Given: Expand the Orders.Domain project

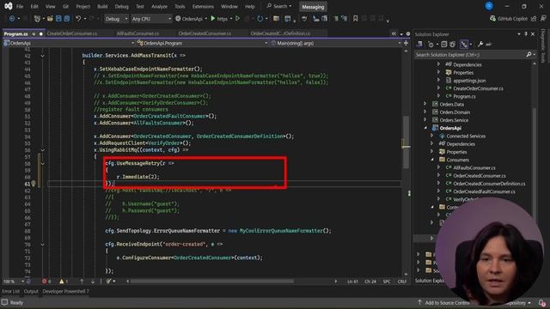Looking at the screenshot, I should click(425, 112).
